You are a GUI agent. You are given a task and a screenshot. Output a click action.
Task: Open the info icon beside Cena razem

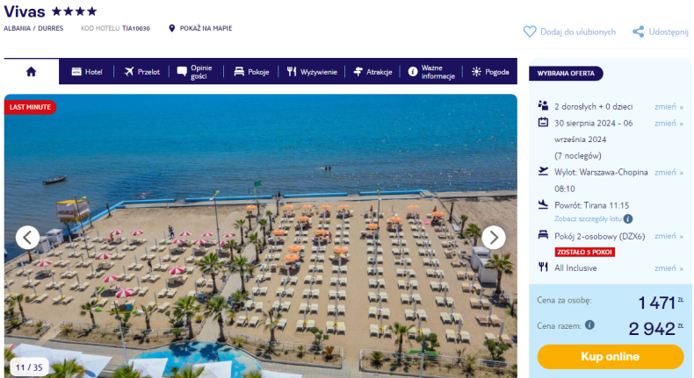tap(589, 325)
